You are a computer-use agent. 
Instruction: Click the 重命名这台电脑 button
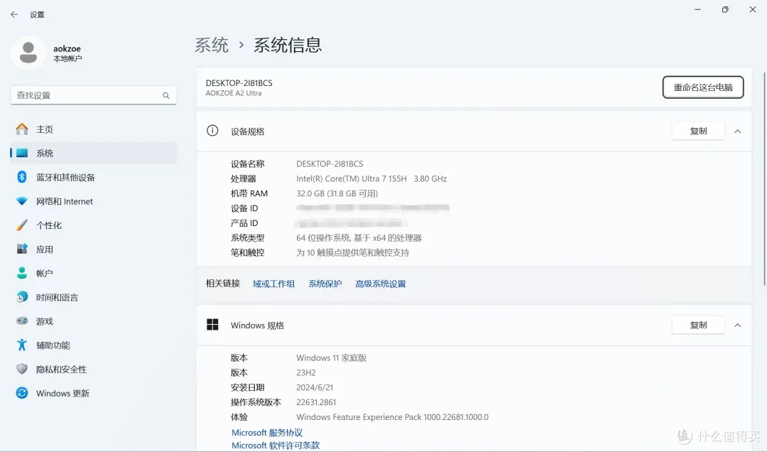pos(703,87)
